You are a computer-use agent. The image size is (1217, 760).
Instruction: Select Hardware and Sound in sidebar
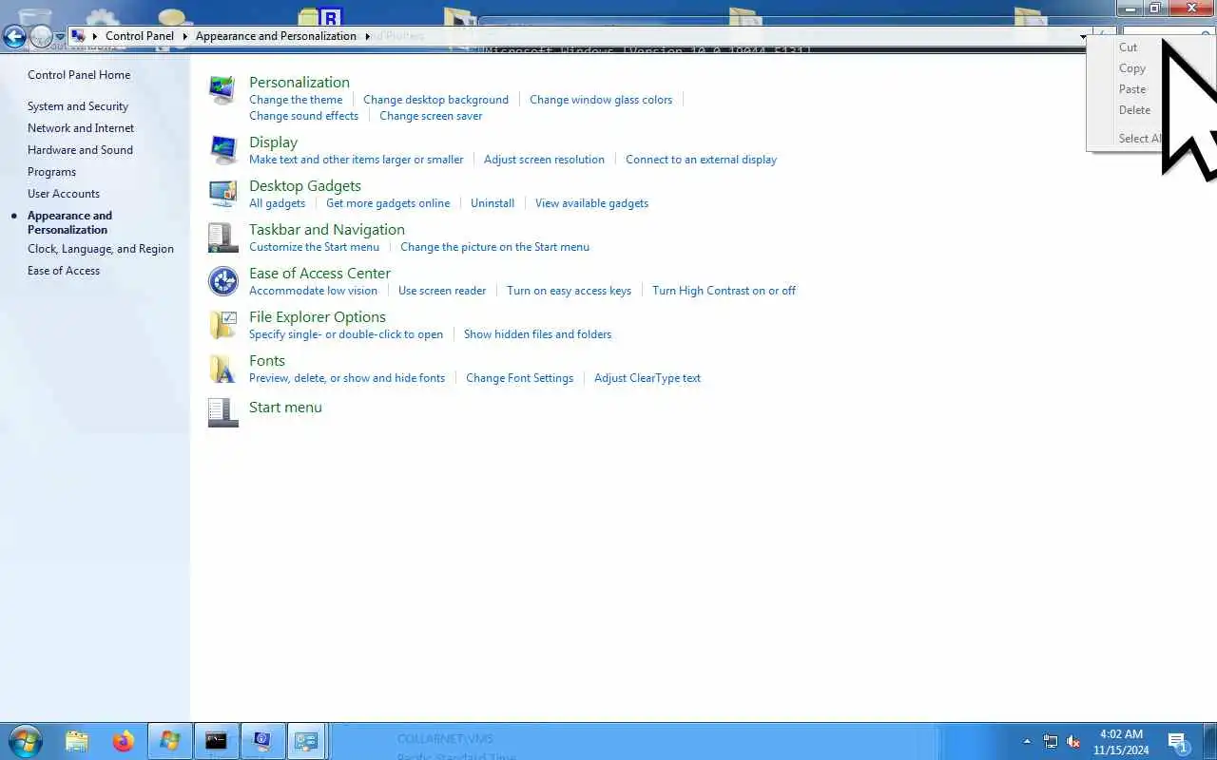pos(80,150)
